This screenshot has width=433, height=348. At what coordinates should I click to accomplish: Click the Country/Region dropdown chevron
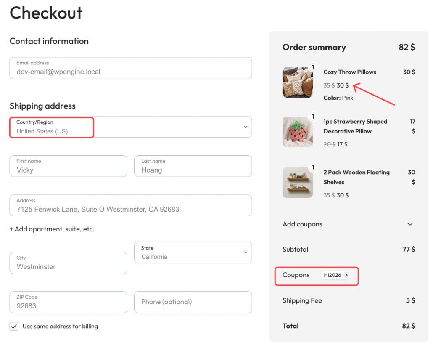245,127
